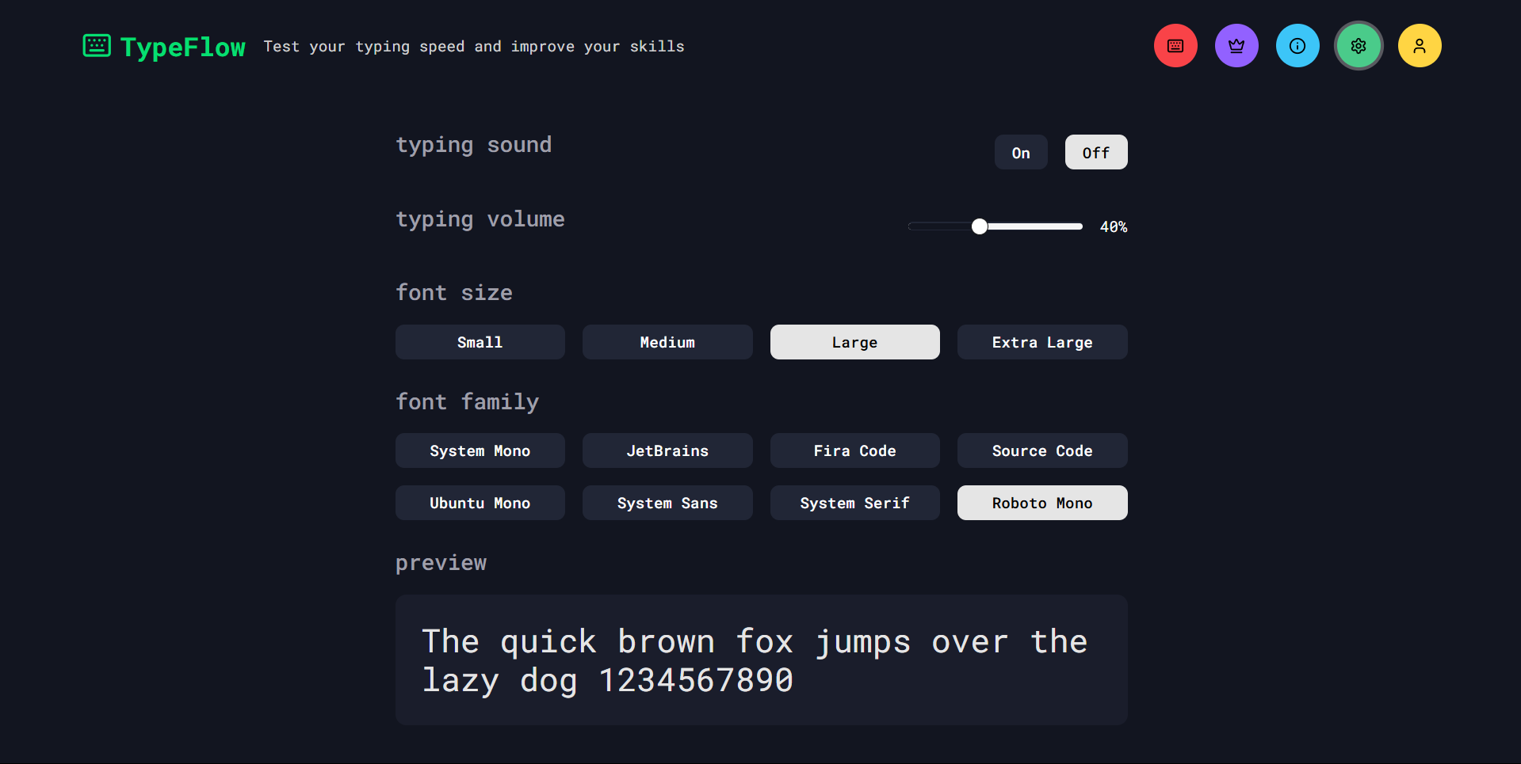Click the typing volume slider handle

pyautogui.click(x=980, y=226)
